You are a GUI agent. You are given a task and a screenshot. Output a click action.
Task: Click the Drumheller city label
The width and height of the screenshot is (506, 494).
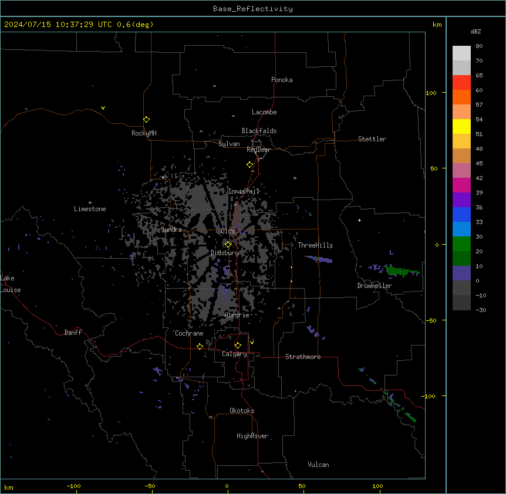coord(375,286)
